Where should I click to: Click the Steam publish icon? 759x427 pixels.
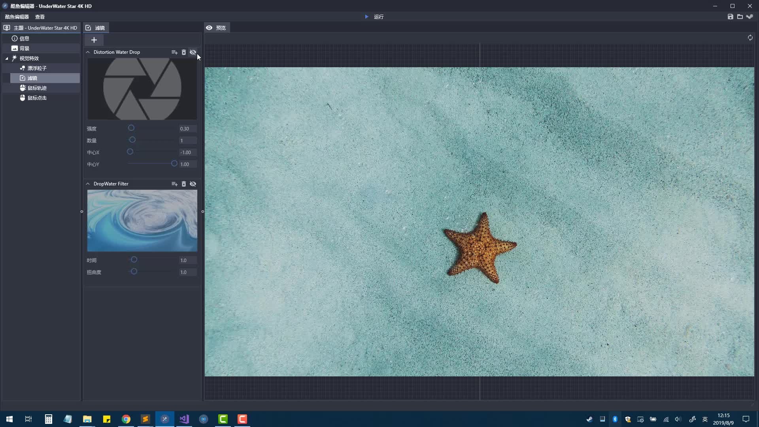[x=750, y=17]
